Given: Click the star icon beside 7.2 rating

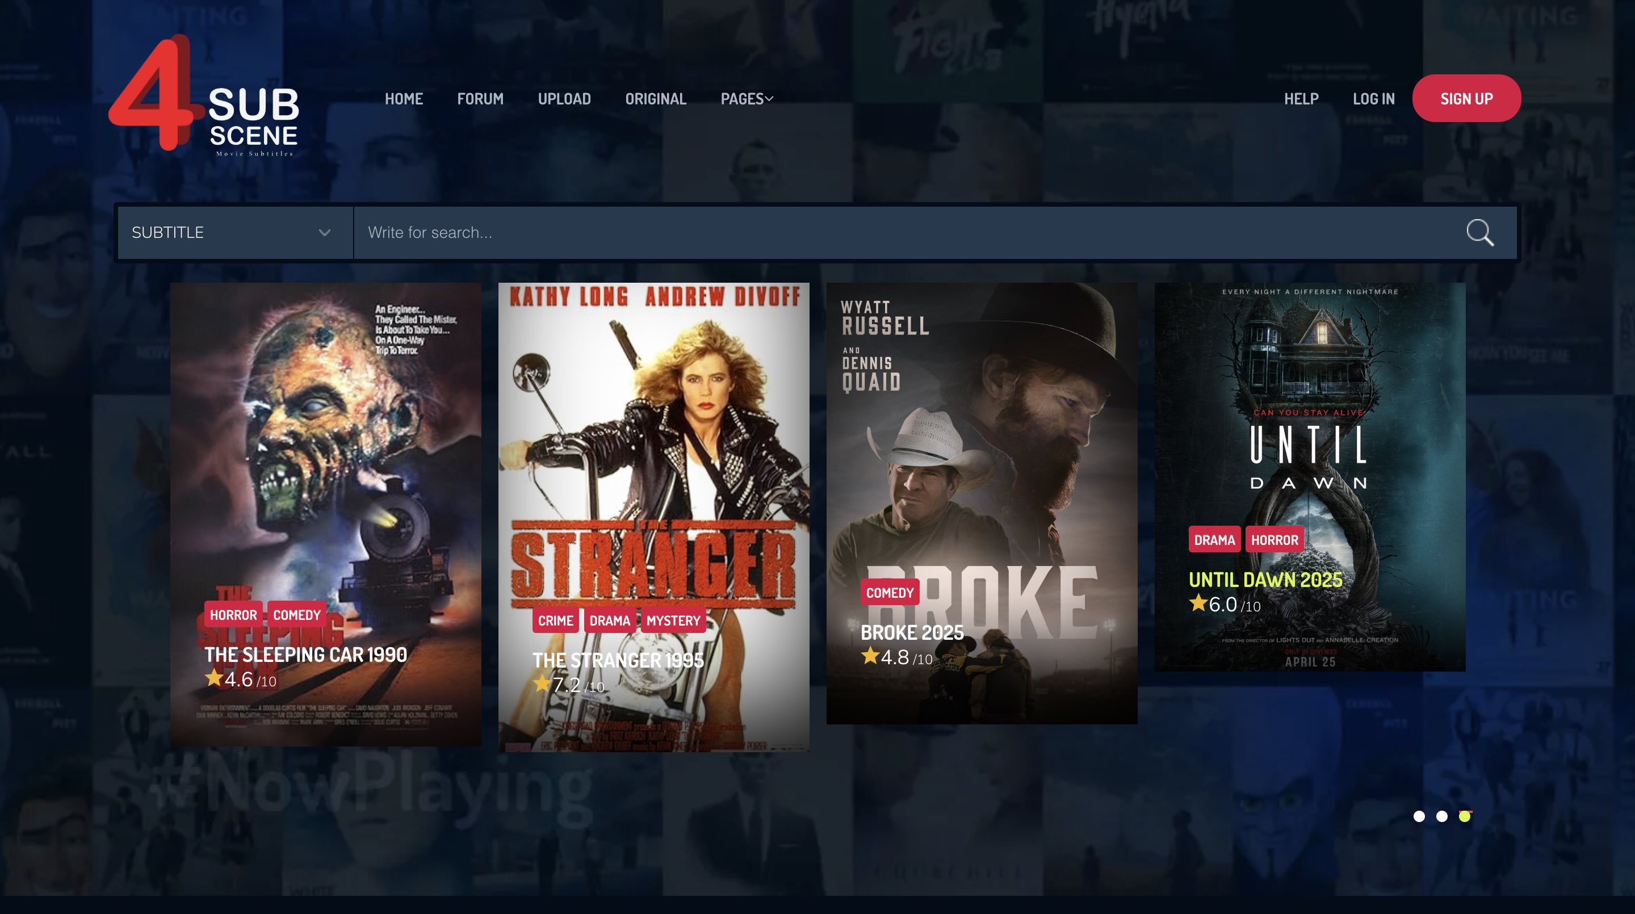Looking at the screenshot, I should pos(542,684).
